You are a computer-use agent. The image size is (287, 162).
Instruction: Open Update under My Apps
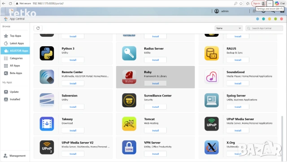tap(15, 92)
